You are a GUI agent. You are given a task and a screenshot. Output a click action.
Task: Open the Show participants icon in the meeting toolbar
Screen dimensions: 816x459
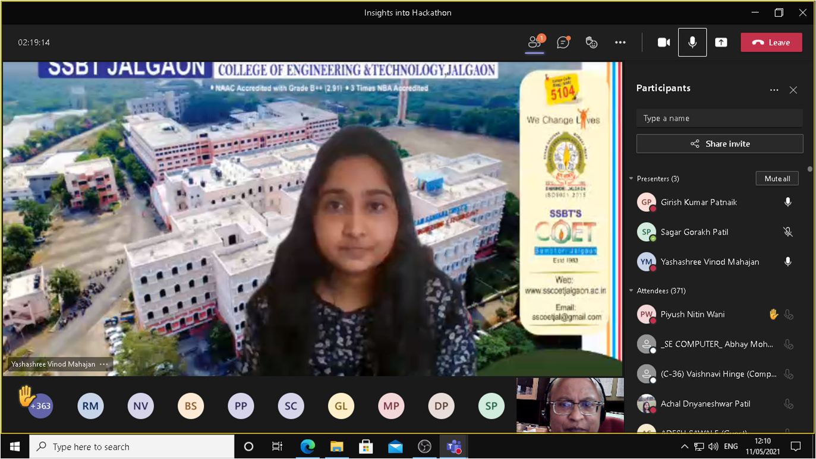pos(535,42)
